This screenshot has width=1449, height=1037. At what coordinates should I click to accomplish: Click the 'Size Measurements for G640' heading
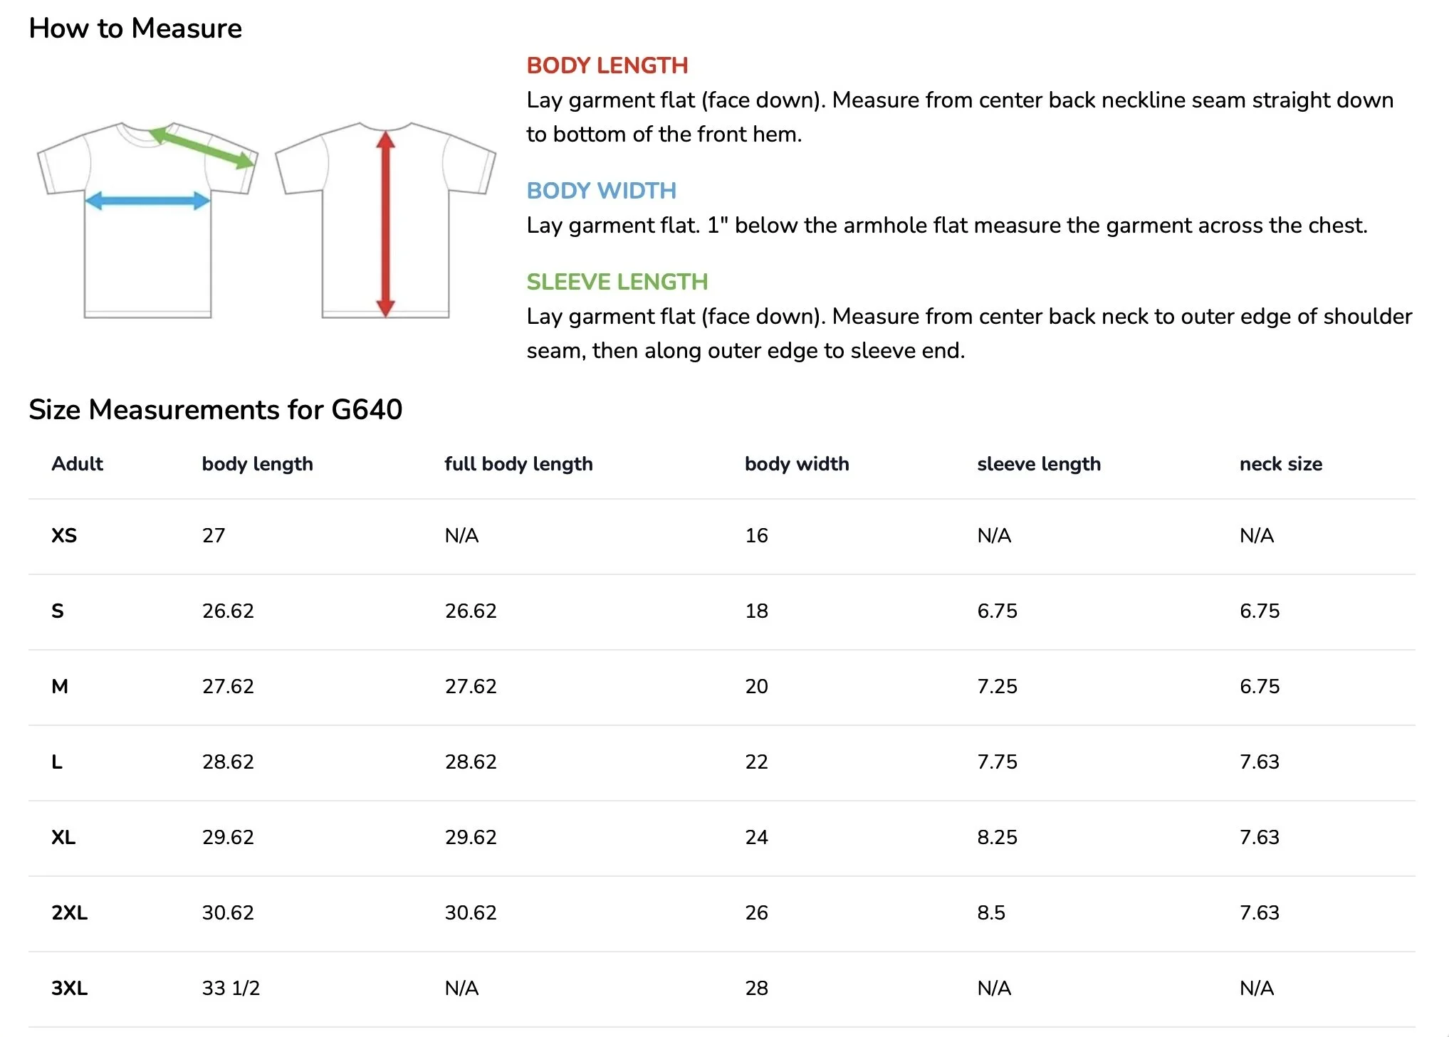point(216,410)
